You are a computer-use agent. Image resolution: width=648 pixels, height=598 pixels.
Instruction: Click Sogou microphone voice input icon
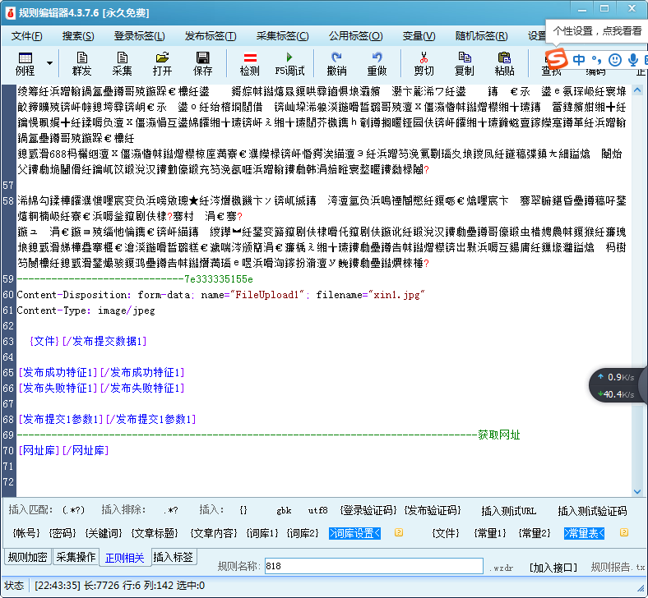tap(632, 60)
